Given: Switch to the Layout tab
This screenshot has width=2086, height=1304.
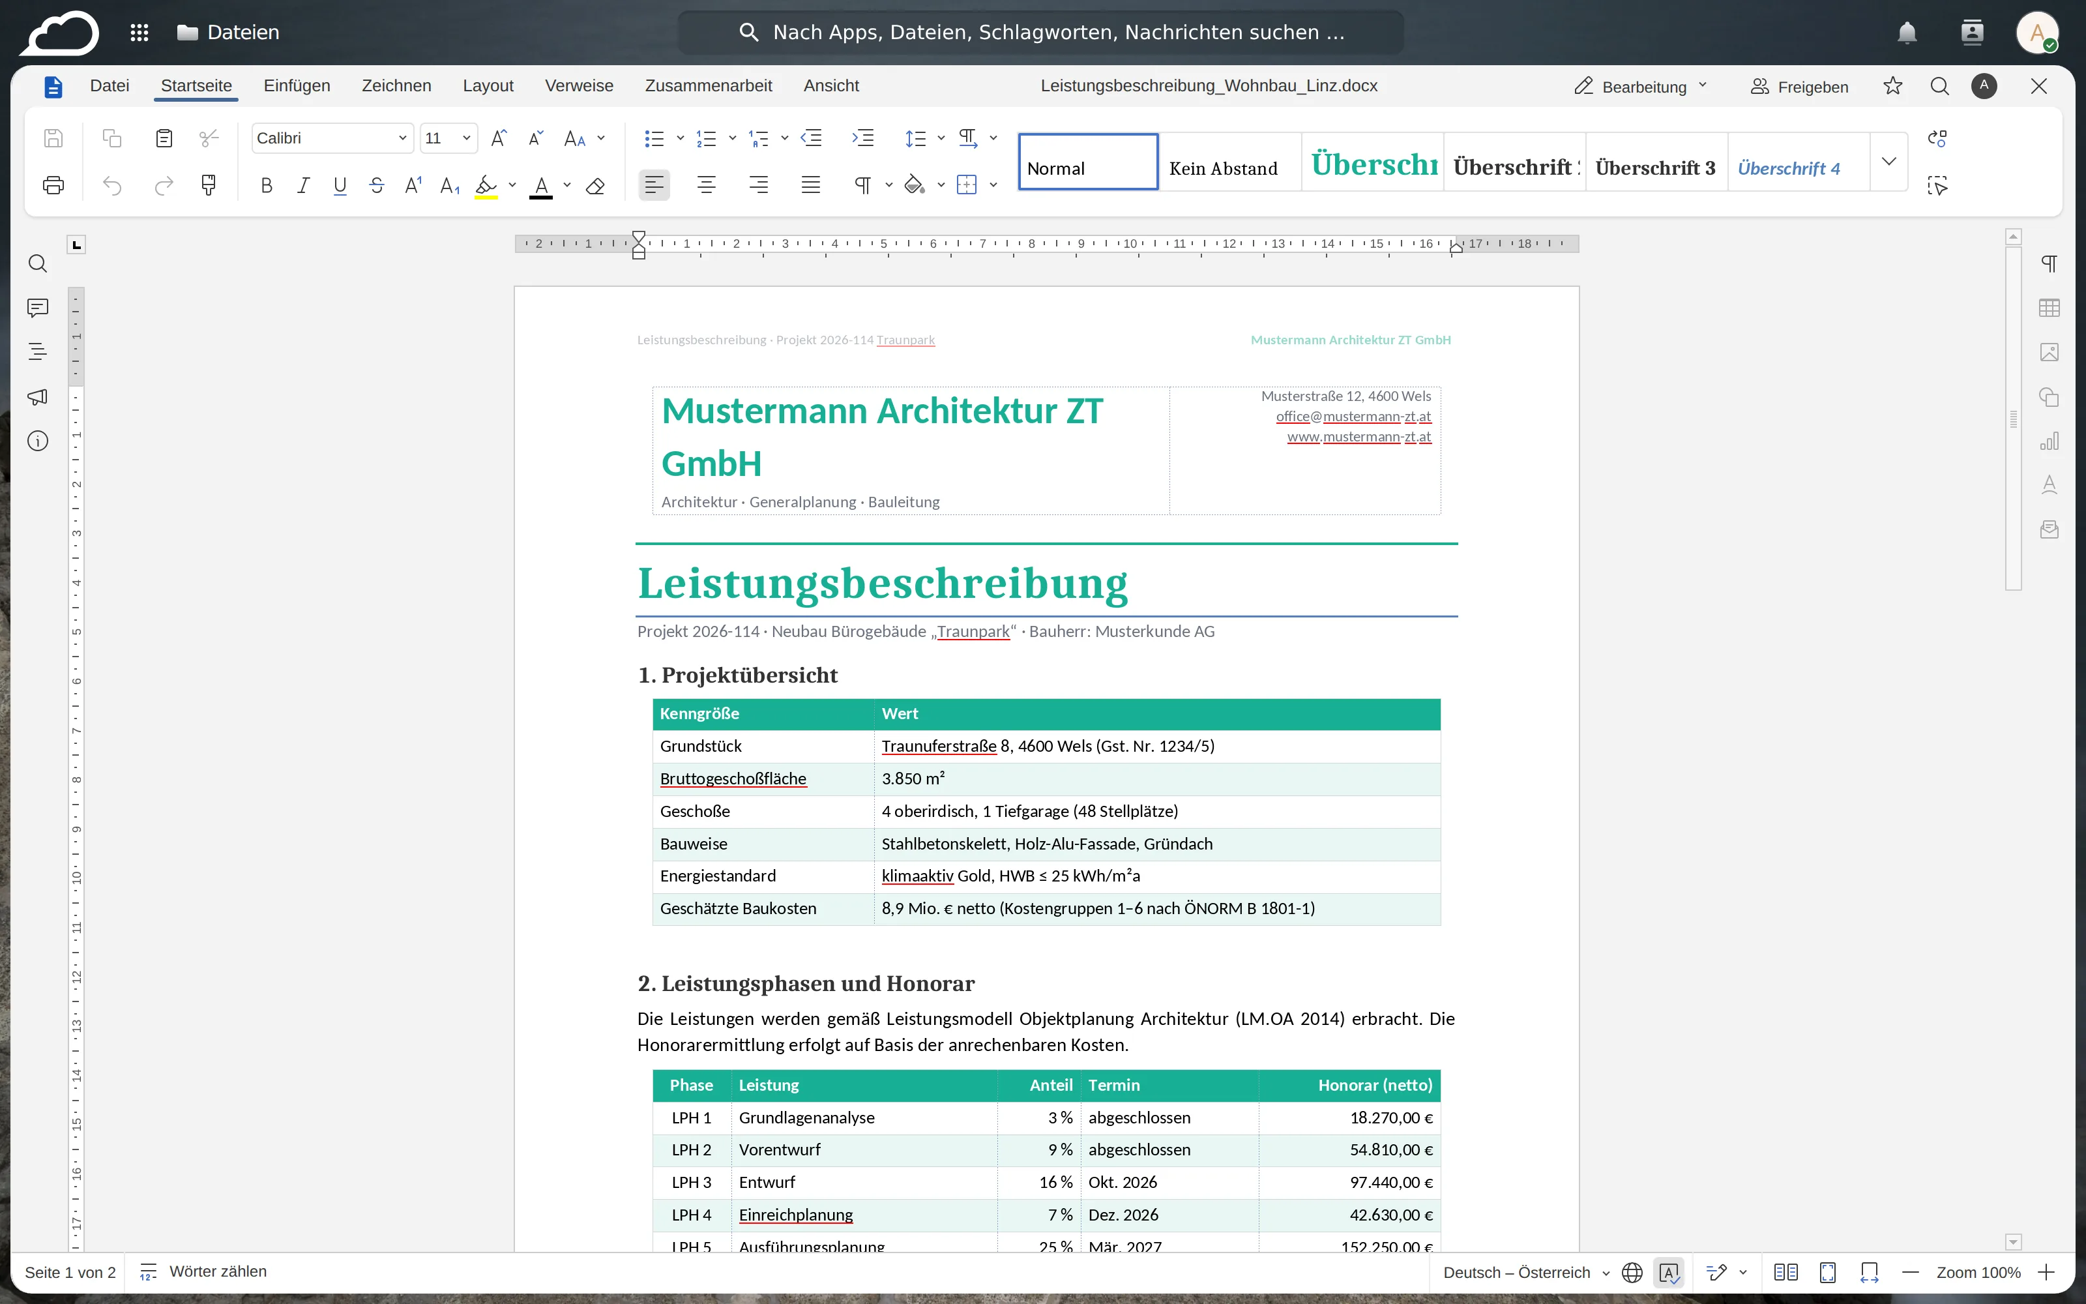Looking at the screenshot, I should pos(488,85).
